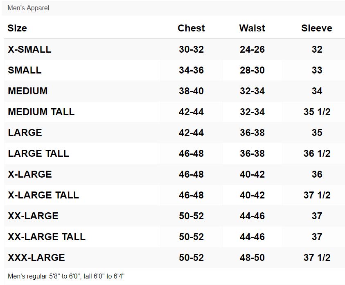Click the chest measurement for X-SMALL

click(191, 49)
